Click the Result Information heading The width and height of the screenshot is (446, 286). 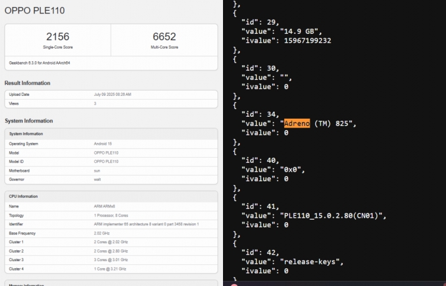pyautogui.click(x=27, y=83)
